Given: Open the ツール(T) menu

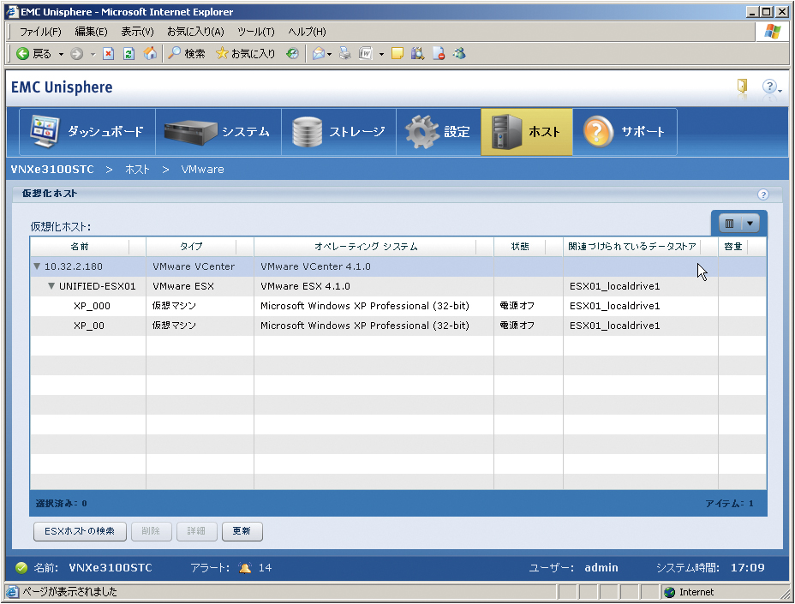Looking at the screenshot, I should tap(256, 32).
